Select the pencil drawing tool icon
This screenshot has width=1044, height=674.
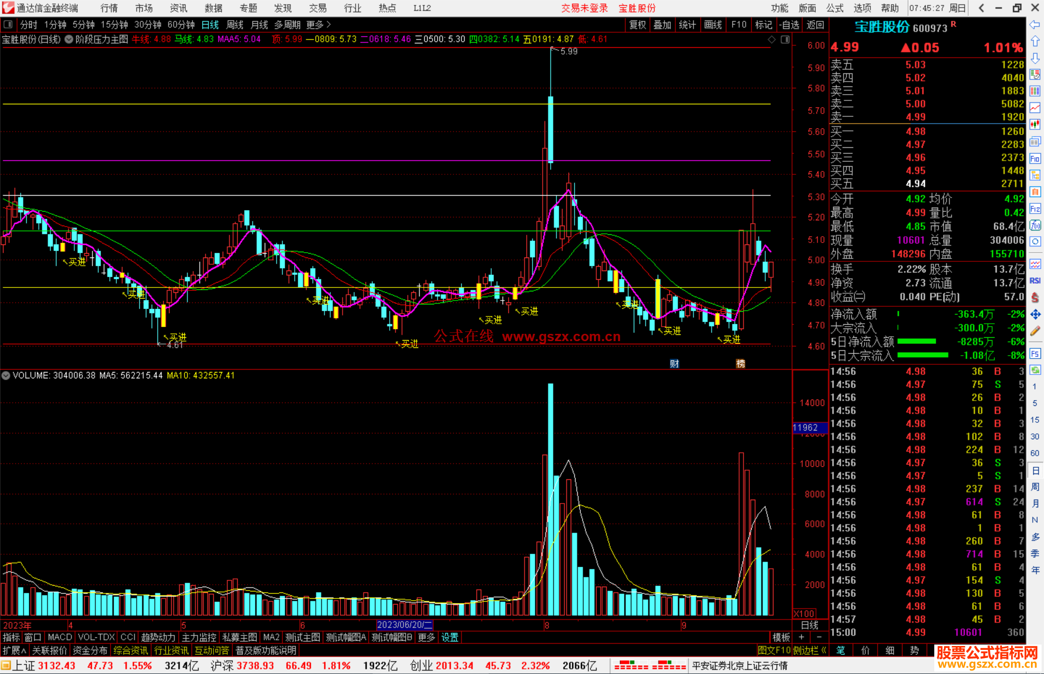click(x=1035, y=331)
